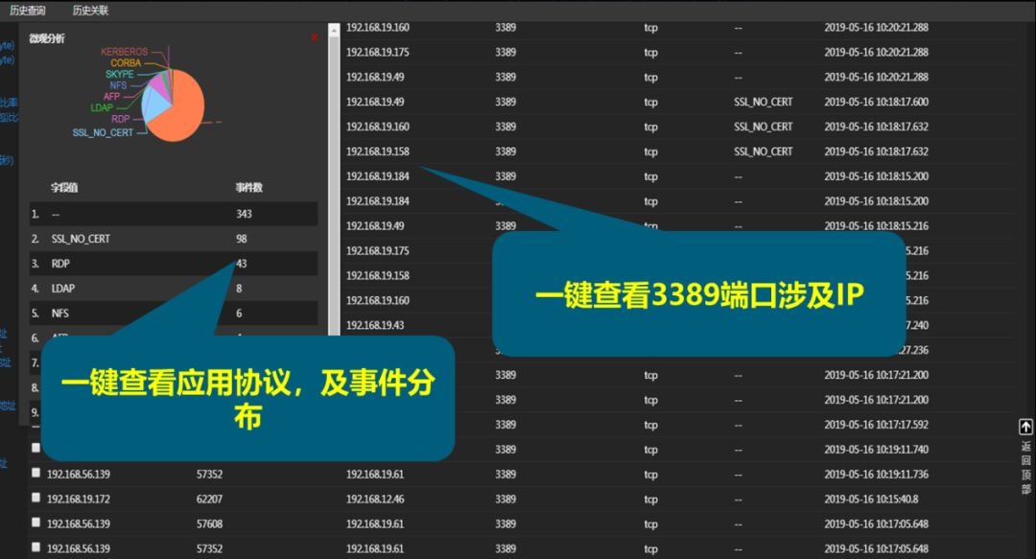Click the 返回顶部 up-arrow icon
The height and width of the screenshot is (559, 1036).
tap(1025, 428)
